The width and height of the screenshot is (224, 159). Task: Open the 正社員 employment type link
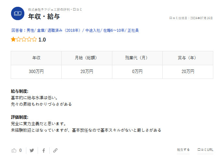[133, 31]
